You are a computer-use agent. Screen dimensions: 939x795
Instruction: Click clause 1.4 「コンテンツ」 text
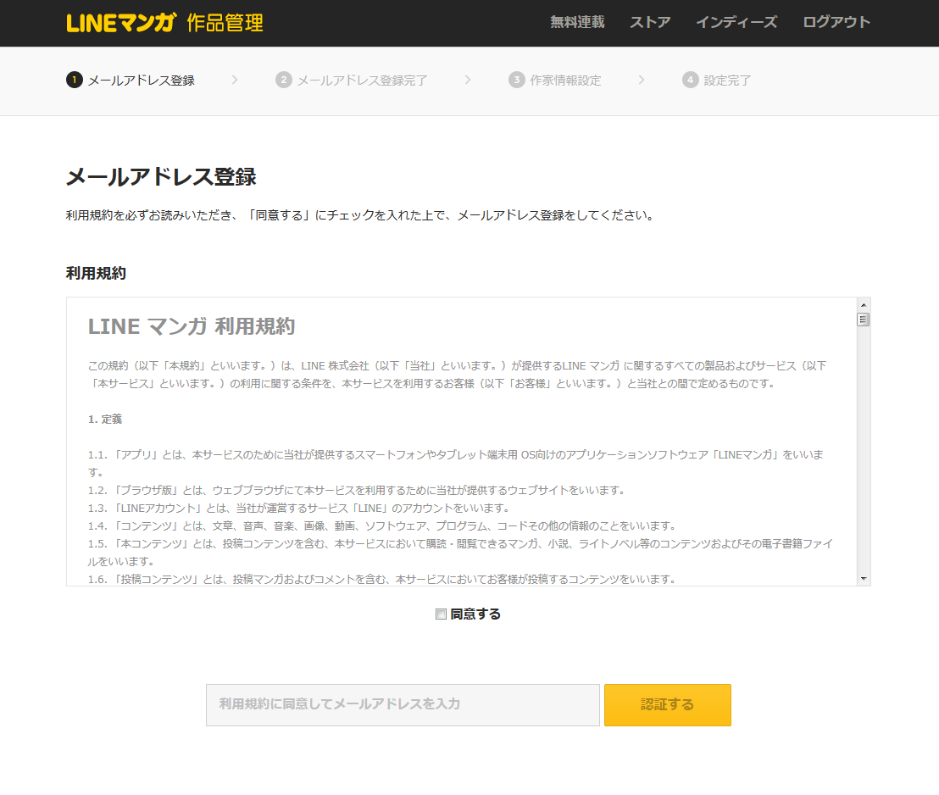(x=383, y=526)
